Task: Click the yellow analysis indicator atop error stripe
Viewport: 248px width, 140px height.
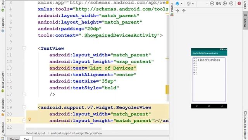Action: [x=167, y=3]
